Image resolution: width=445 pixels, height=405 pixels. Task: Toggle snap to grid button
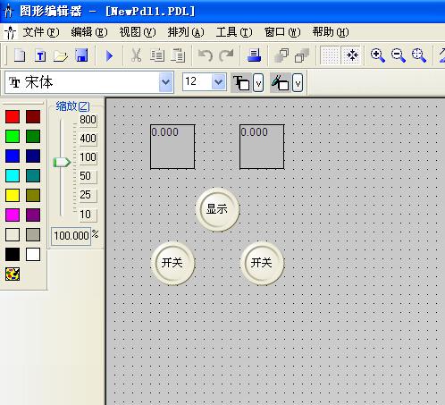coord(352,55)
